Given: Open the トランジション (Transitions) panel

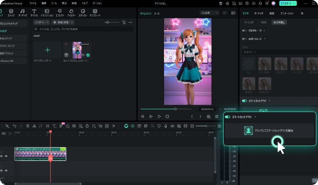Looking at the screenshot, I should [x=47, y=12].
